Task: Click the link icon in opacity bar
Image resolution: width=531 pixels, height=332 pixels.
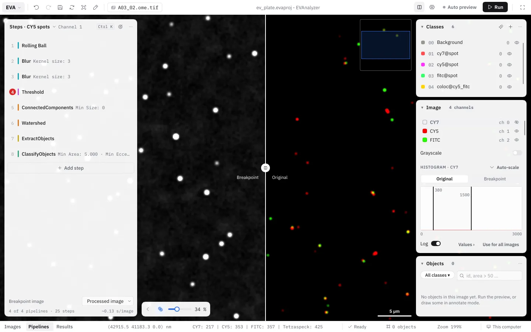Action: [x=160, y=309]
